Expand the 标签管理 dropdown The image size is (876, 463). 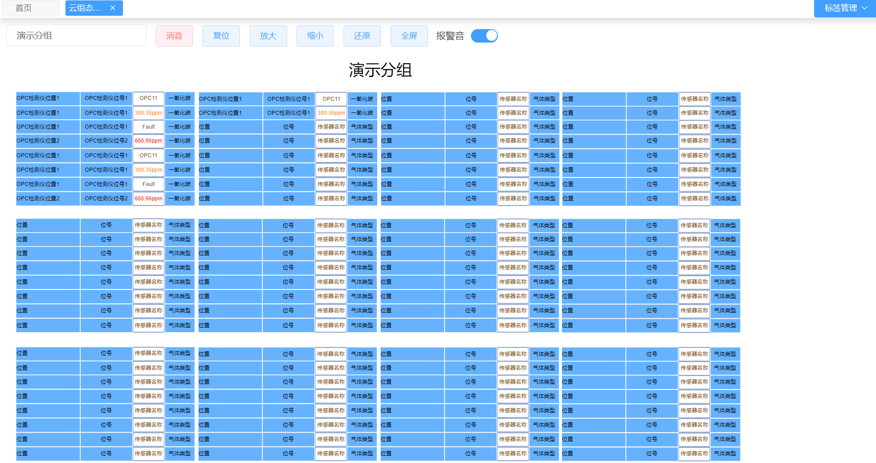[x=845, y=8]
